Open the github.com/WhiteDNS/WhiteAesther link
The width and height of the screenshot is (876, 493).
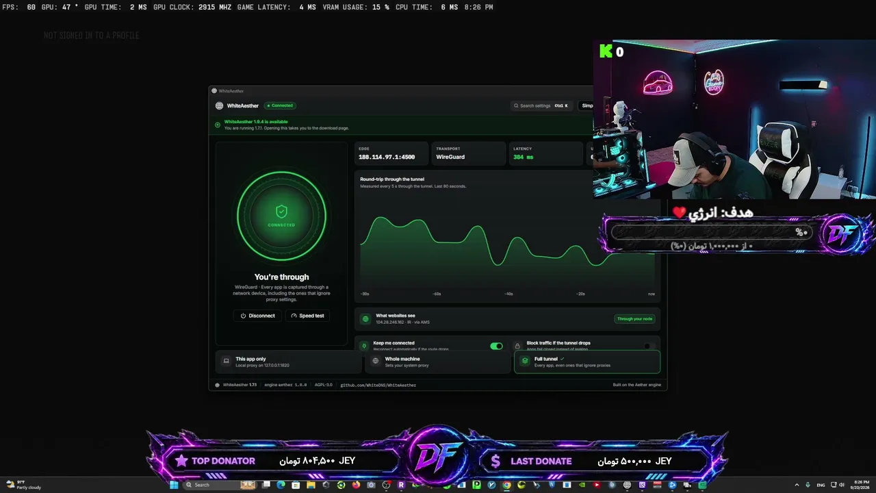tap(378, 385)
